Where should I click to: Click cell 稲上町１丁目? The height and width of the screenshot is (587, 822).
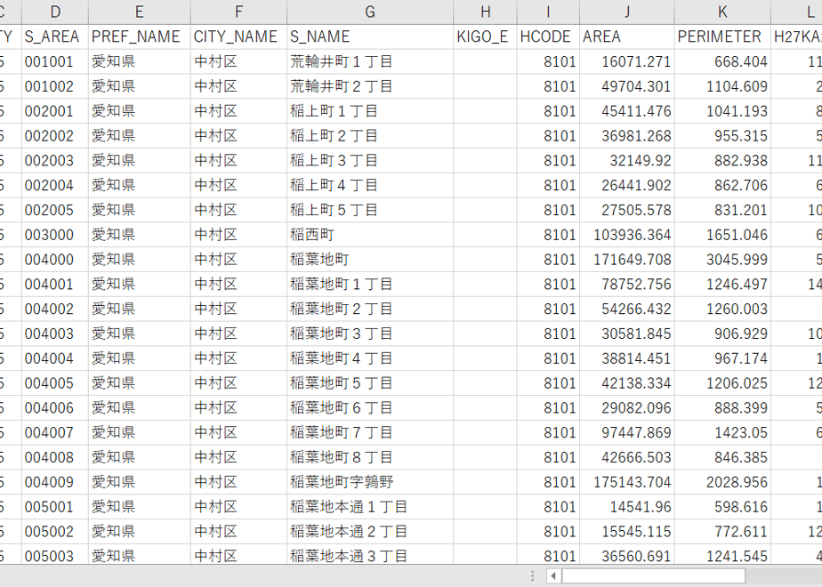tap(370, 111)
